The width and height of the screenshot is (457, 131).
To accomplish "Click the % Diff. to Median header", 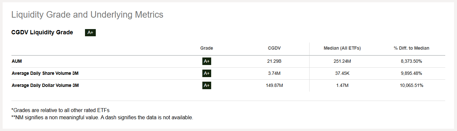I will pos(411,48).
